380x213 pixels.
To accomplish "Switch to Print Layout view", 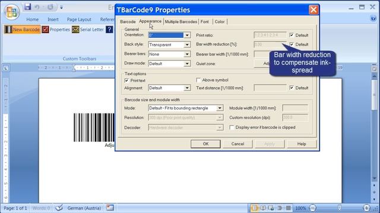I will 255,208.
